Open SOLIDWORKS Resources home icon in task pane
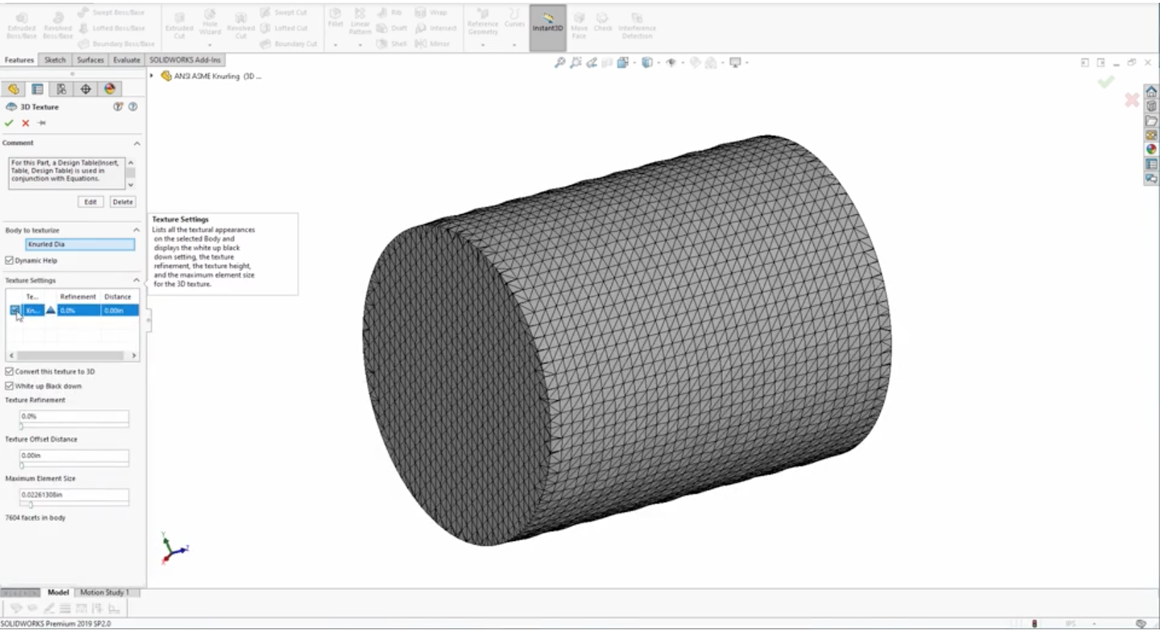Image resolution: width=1160 pixels, height=635 pixels. pos(1151,92)
